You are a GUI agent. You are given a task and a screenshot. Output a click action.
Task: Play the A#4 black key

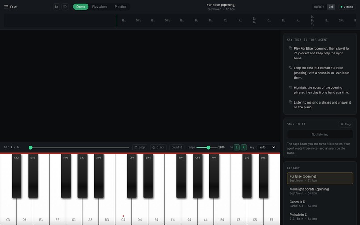(214, 175)
